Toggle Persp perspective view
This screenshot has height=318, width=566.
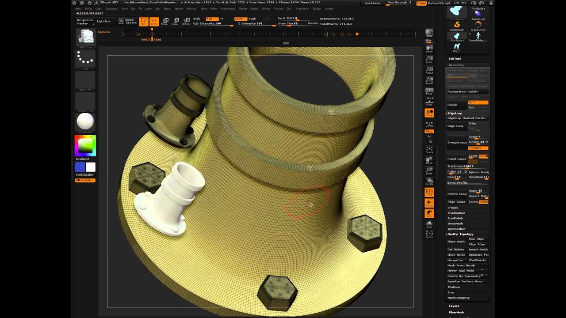pyautogui.click(x=429, y=91)
